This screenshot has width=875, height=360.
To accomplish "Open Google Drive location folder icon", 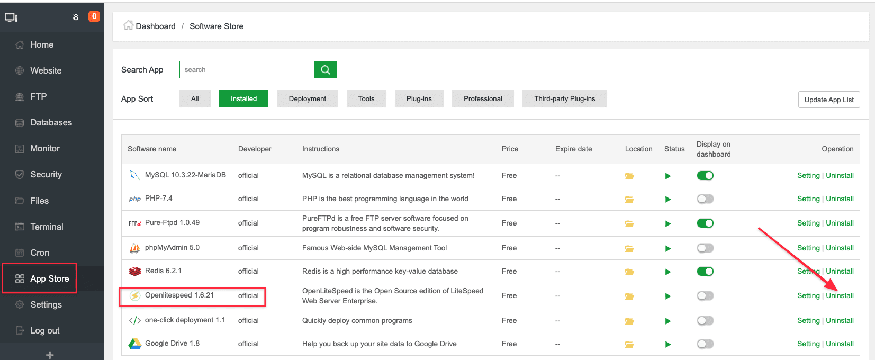I will point(629,345).
